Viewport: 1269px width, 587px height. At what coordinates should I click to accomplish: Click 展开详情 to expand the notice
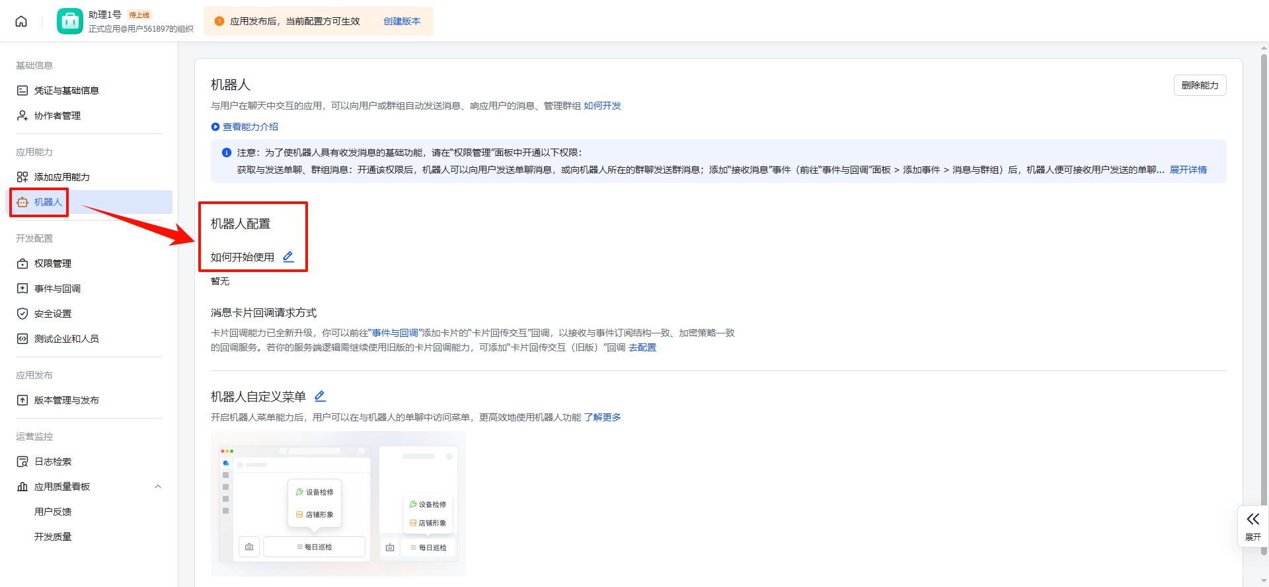[x=1188, y=170]
